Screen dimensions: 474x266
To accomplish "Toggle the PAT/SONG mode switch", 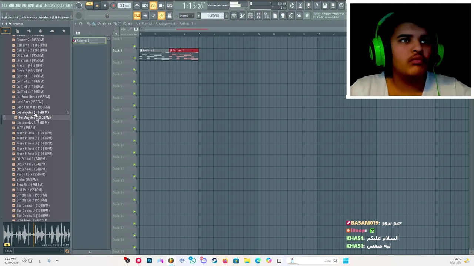I will tap(89, 5).
